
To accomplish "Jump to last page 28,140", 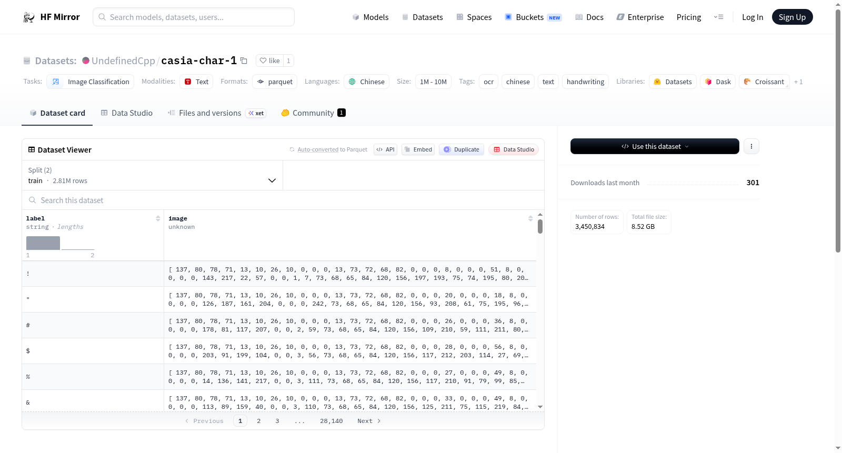I will point(332,421).
